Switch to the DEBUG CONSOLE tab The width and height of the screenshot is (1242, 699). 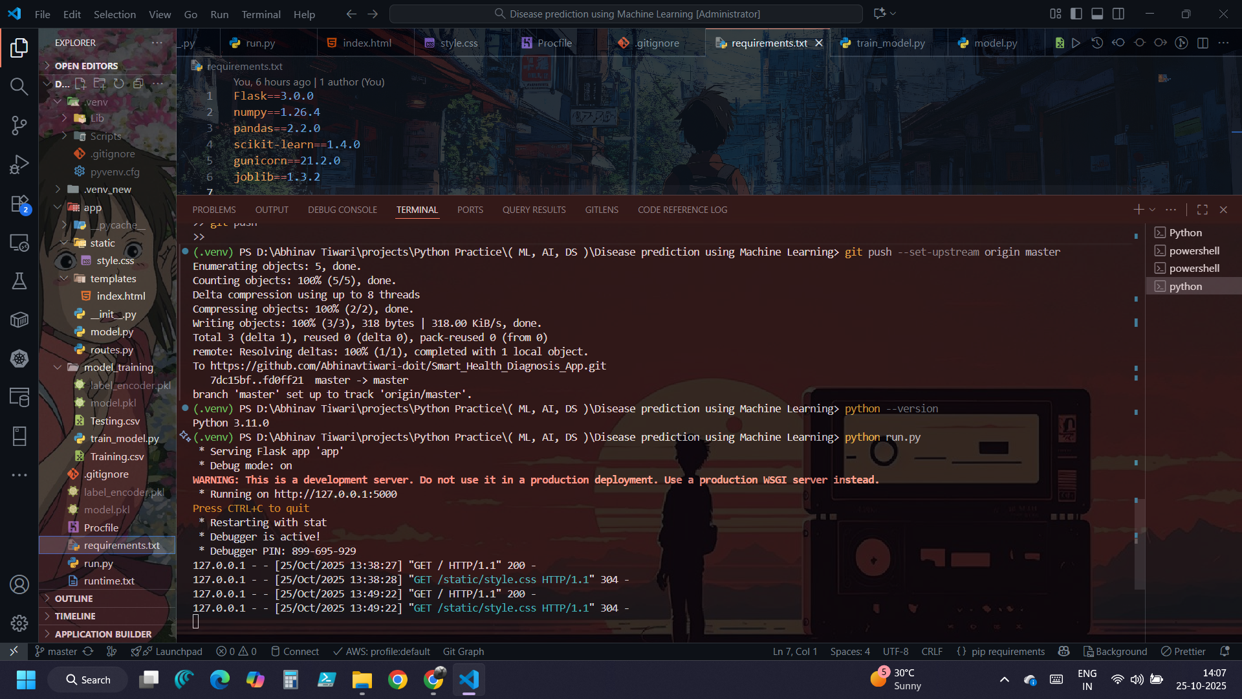(x=342, y=210)
